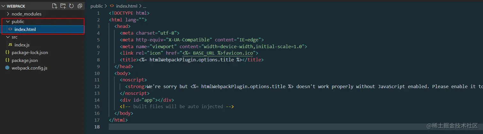The height and width of the screenshot is (134, 483).
Task: Click the breadcrumb ellipsis segment
Action: [145, 6]
